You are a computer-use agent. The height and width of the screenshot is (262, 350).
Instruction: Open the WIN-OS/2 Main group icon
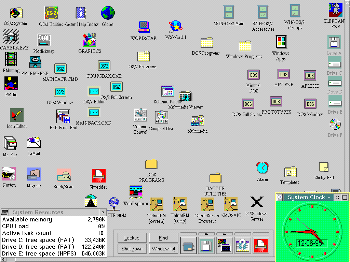point(229,13)
